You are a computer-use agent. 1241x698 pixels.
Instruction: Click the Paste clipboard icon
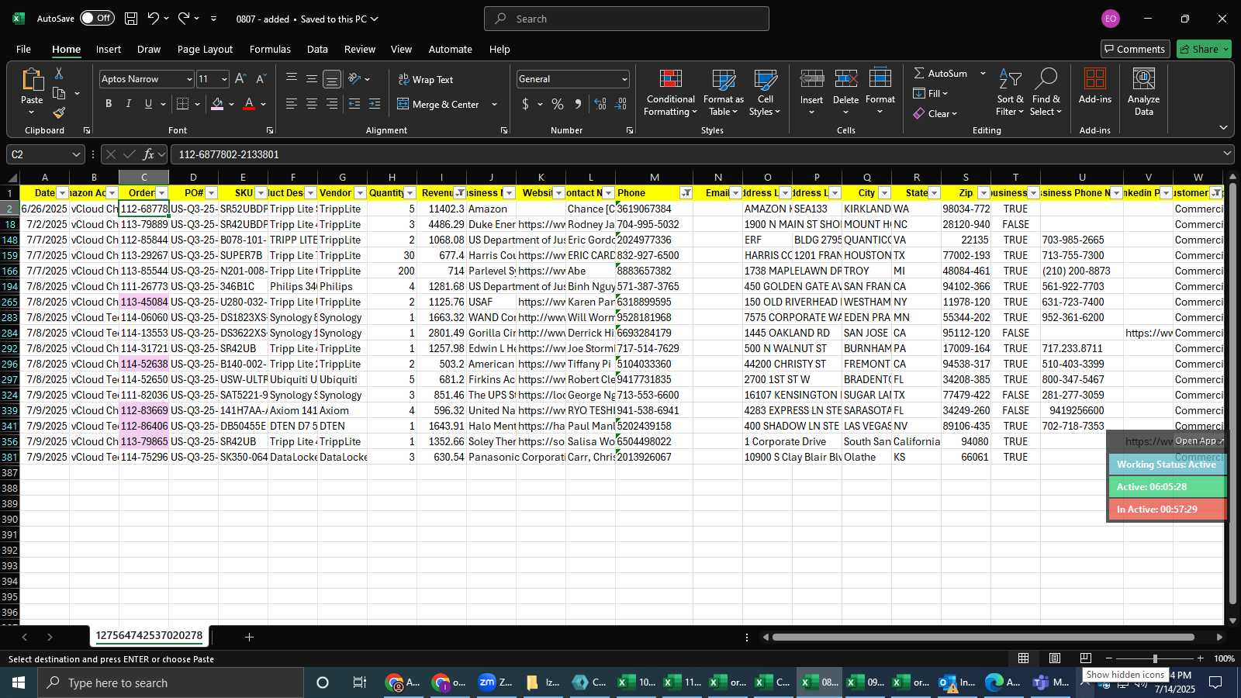pyautogui.click(x=32, y=79)
